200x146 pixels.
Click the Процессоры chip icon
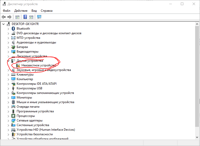click(x=13, y=116)
